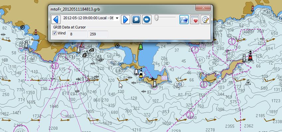Open GRIB settings icon with heart
Image resolution: width=282 pixels, height=132 pixels.
coord(195,19)
